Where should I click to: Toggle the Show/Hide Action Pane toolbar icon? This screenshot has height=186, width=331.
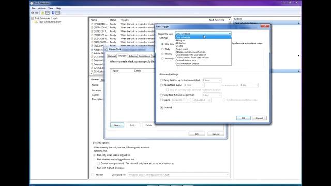(x=57, y=13)
